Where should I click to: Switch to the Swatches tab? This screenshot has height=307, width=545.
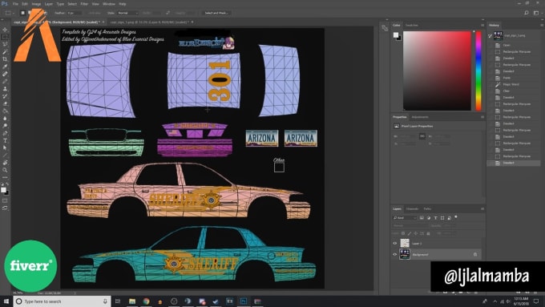click(x=412, y=26)
